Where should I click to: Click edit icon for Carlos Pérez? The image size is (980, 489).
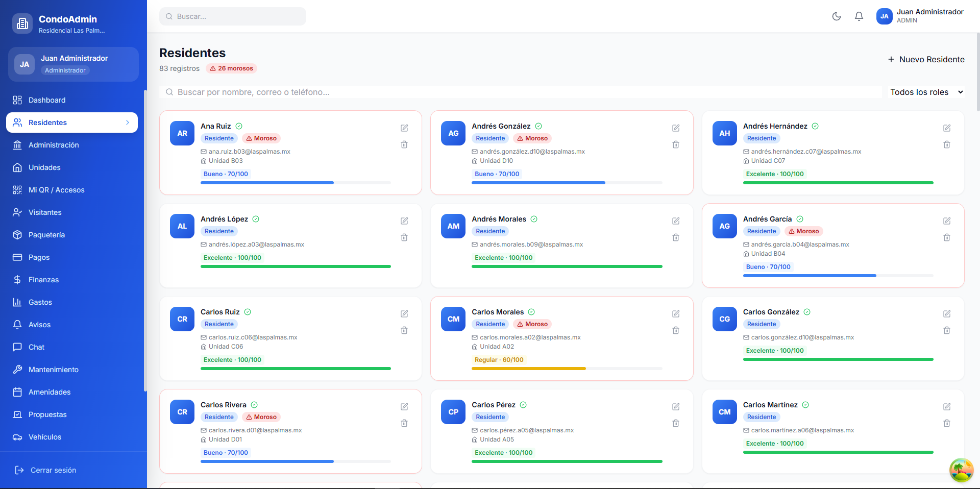675,407
